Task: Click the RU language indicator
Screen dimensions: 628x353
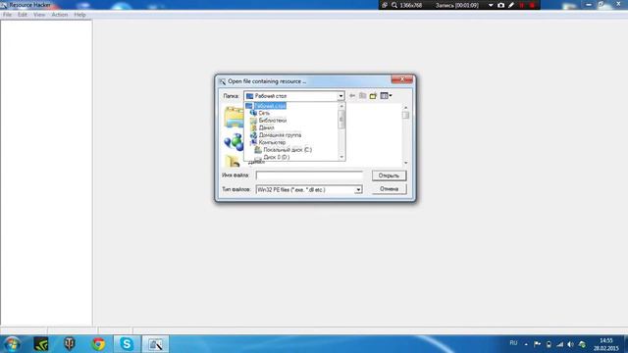Action: [513, 343]
